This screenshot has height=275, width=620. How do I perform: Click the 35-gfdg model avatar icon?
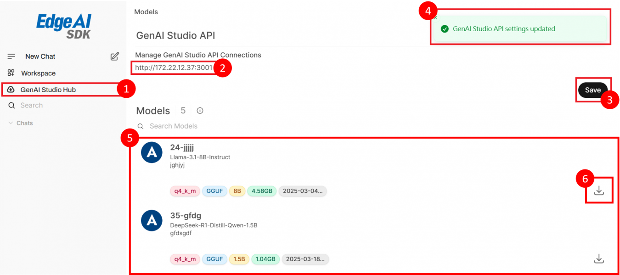click(152, 221)
